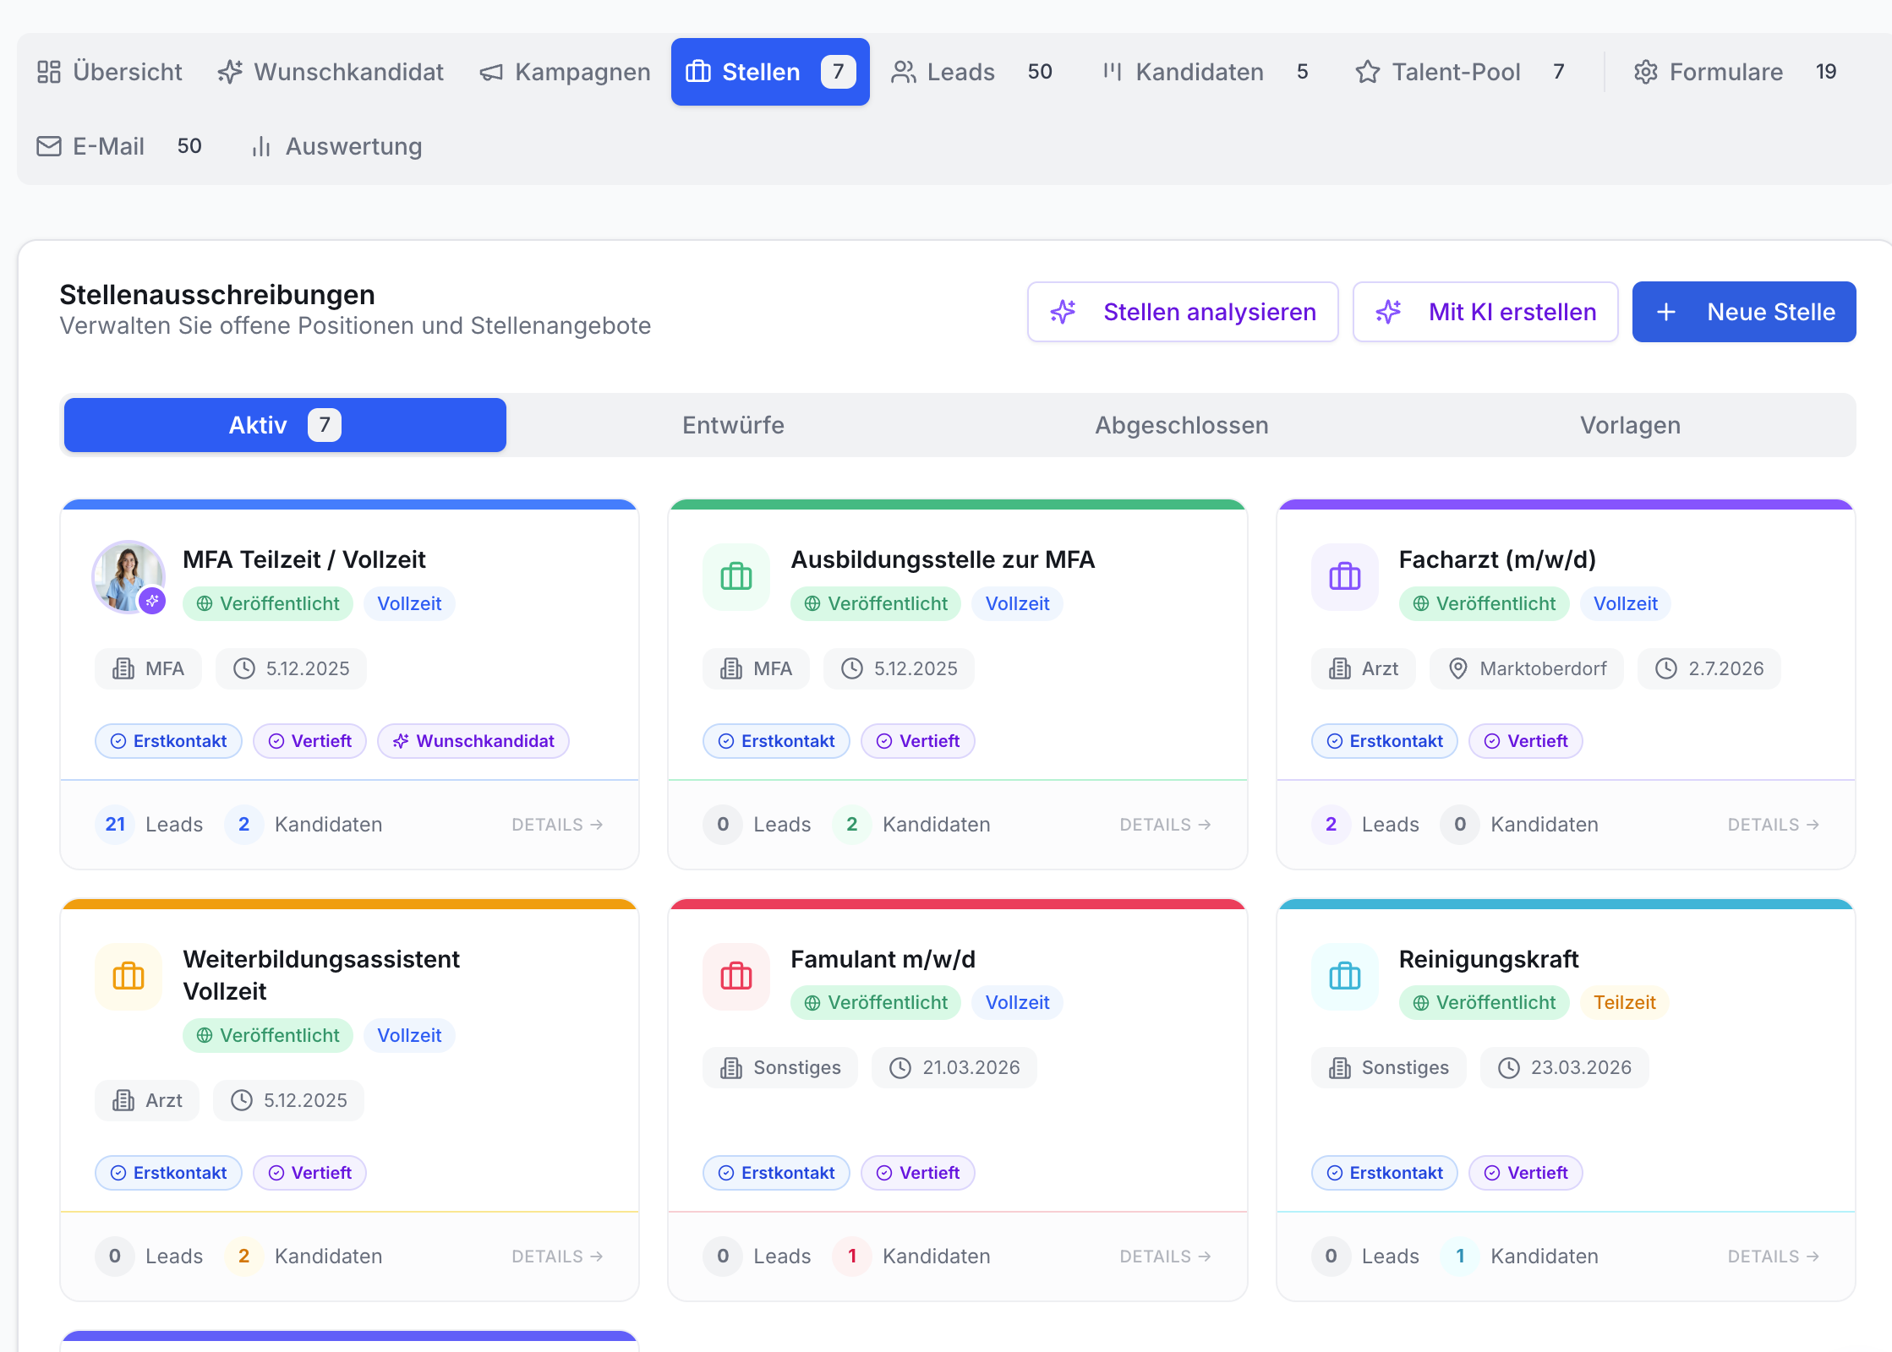Click the 21 Leads count badge
Viewport: 1892px width, 1352px height.
pyautogui.click(x=115, y=825)
